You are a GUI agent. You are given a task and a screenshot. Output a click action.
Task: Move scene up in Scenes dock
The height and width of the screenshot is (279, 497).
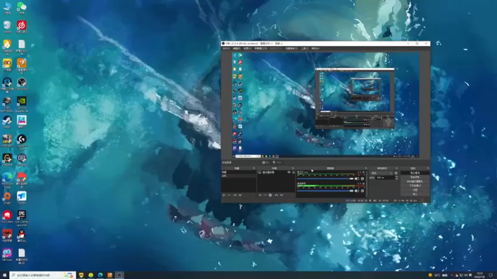click(x=235, y=195)
